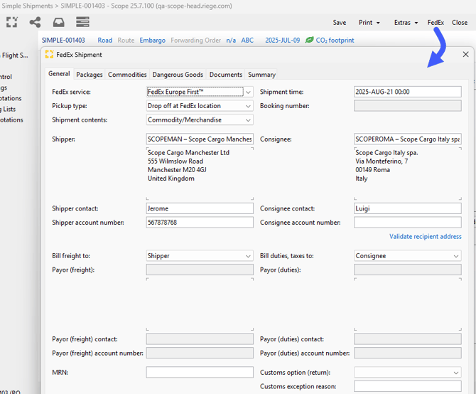Click the 2025-JUL-09 date link
Viewport: 476px width, 394px height.
[282, 40]
